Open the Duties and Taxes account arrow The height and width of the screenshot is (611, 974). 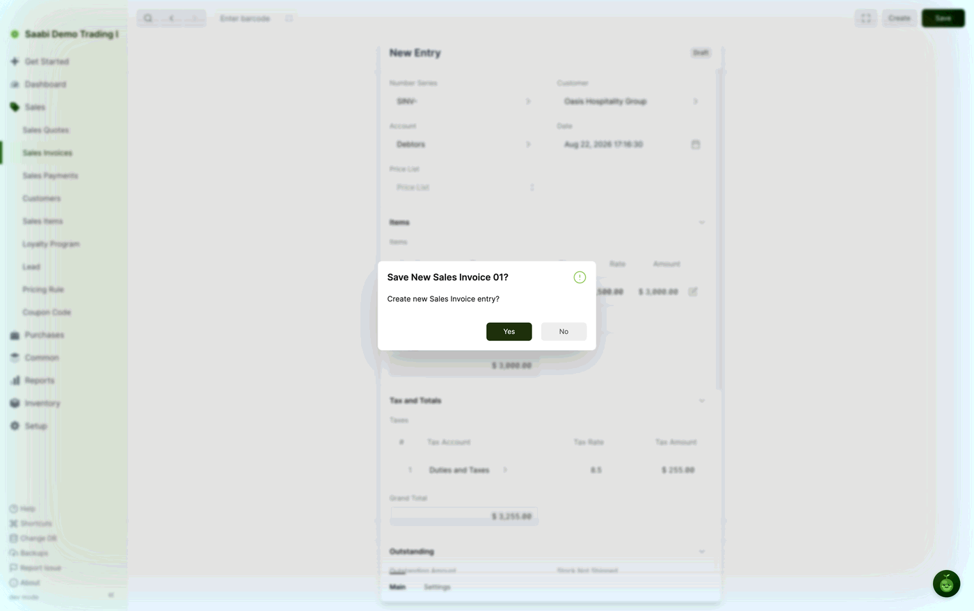[x=505, y=470]
